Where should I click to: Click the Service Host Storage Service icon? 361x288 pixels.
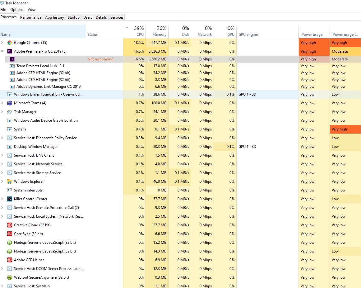(9, 173)
